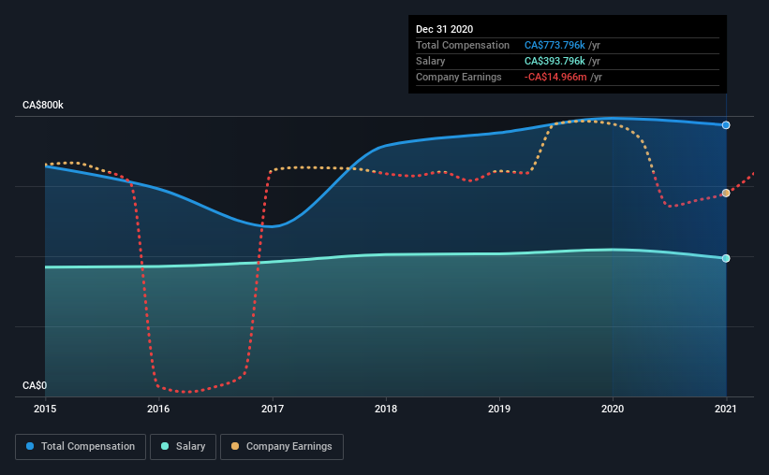Click the Dec 31 2020 tooltip date
769x475 pixels.
coord(444,29)
